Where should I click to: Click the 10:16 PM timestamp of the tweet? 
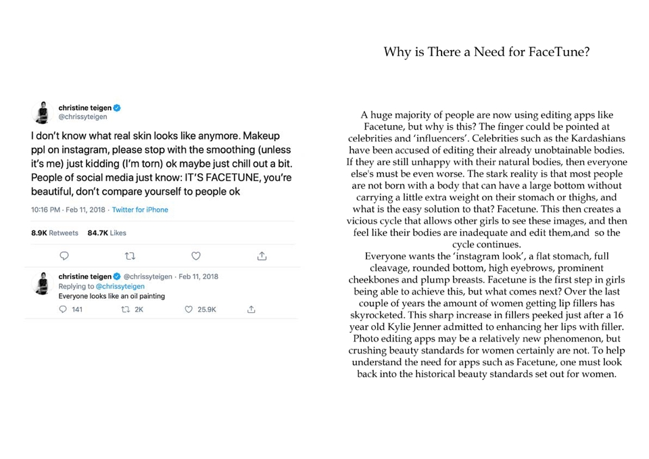point(45,210)
